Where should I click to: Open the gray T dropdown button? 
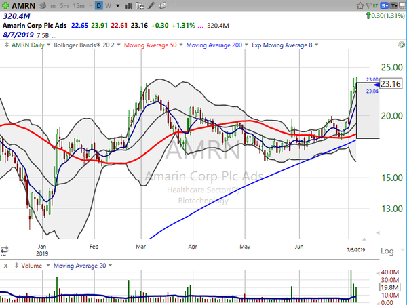click(x=394, y=5)
